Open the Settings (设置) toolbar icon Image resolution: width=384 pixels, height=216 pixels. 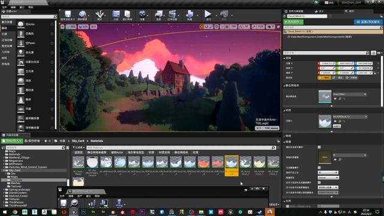142,14
